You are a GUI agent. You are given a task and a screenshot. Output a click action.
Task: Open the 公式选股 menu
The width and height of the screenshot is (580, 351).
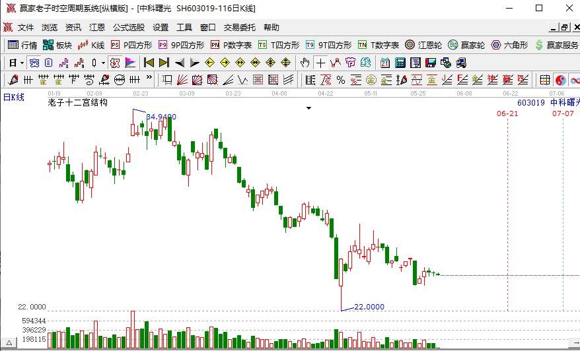tap(129, 27)
